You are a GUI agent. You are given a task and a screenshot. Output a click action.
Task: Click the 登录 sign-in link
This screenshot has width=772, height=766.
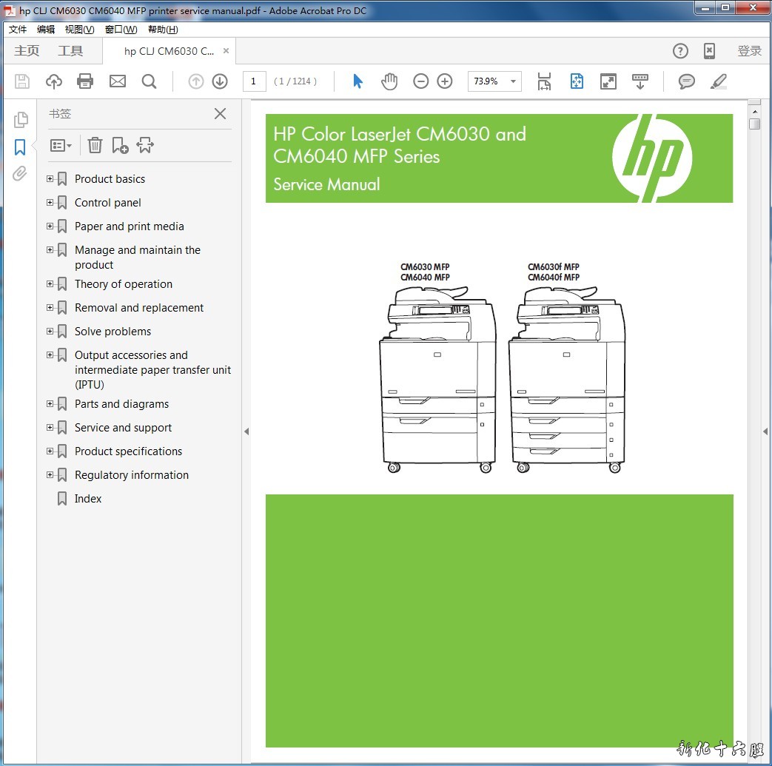749,51
